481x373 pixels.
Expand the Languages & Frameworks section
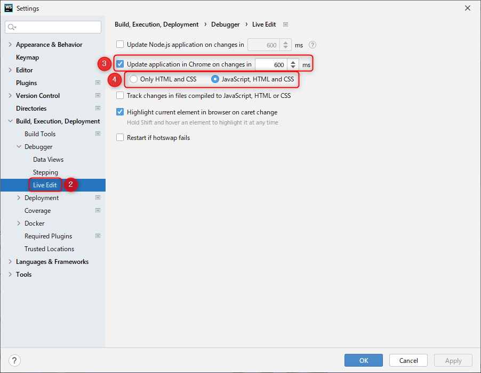[10, 262]
